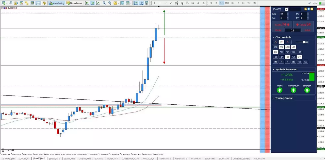Open the AUDUSD,H1 chart tab
The width and height of the screenshot is (325, 160).
coord(259,158)
